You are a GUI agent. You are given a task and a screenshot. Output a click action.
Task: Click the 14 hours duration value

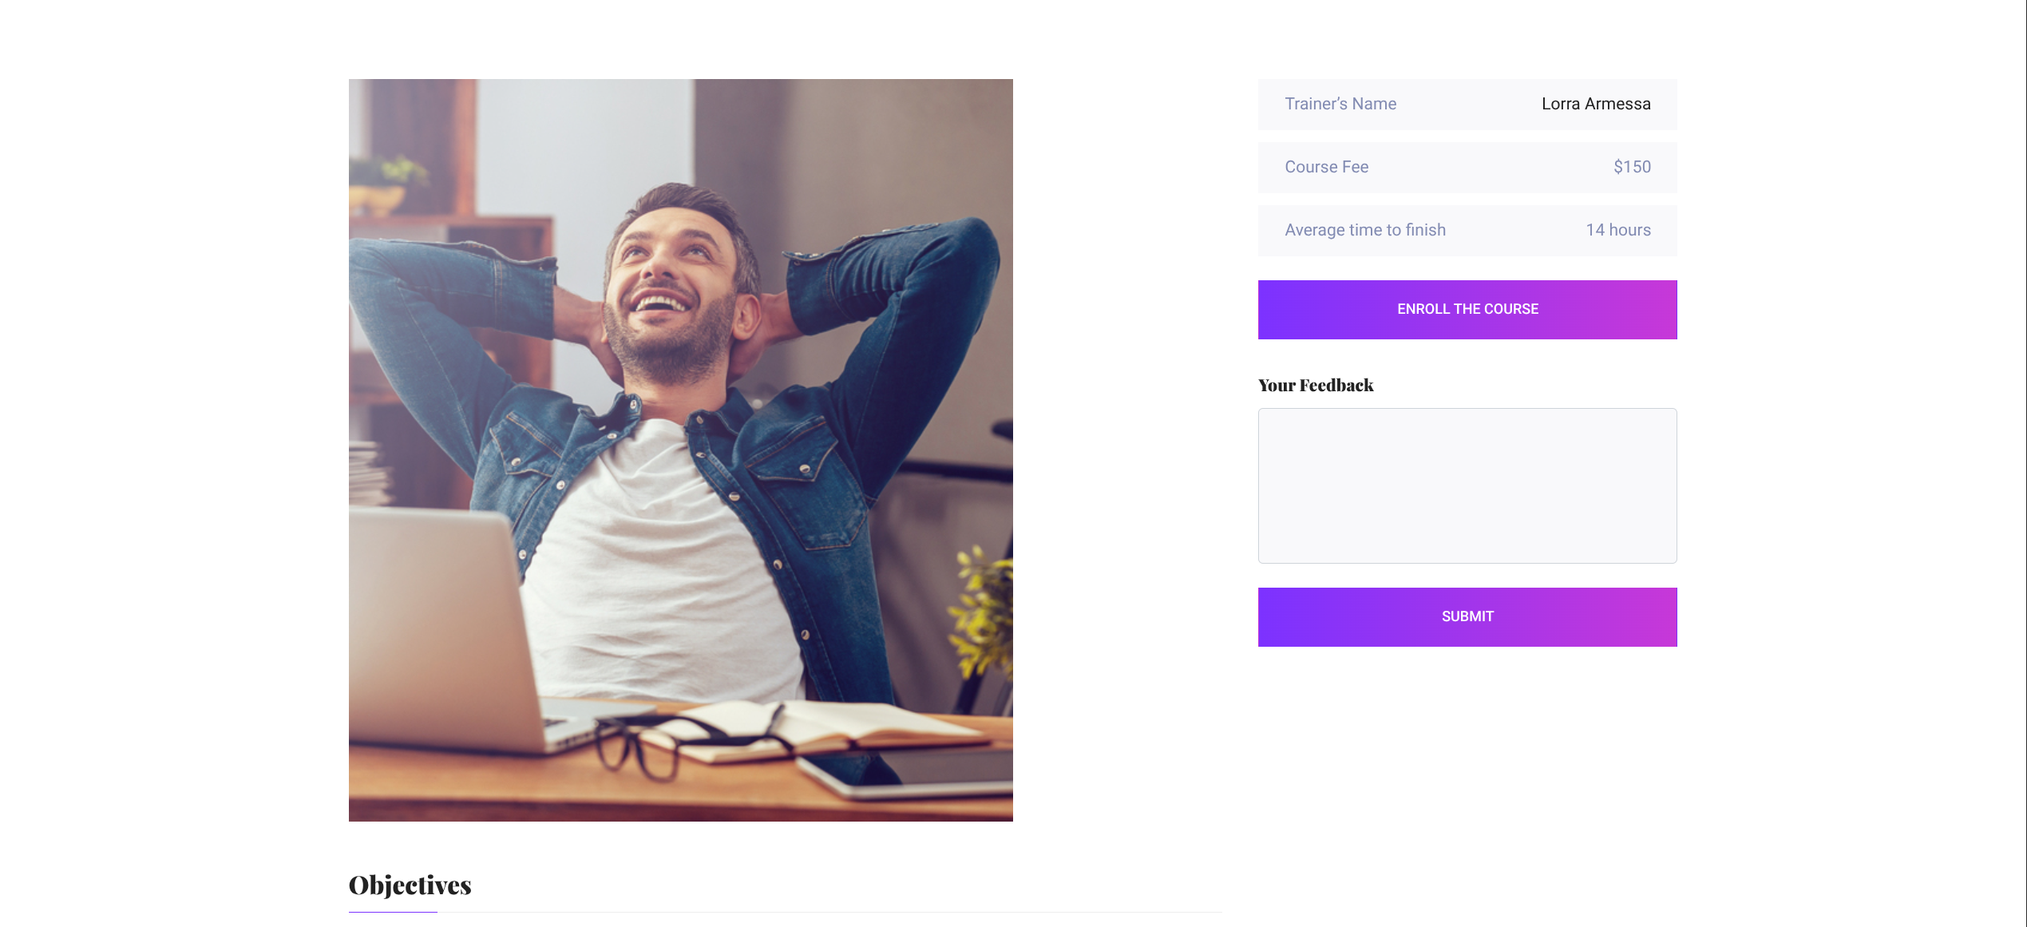coord(1618,230)
